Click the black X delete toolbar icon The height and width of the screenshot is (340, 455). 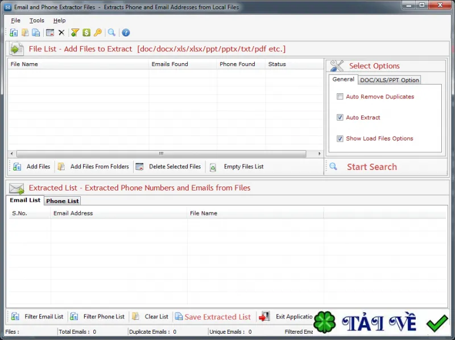pos(61,32)
